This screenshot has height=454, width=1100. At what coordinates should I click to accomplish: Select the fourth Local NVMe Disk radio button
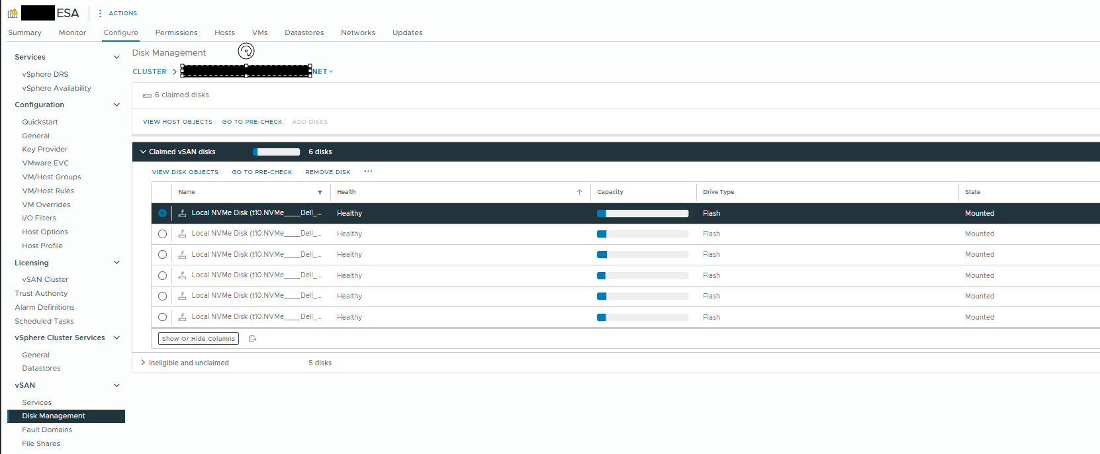click(x=162, y=276)
